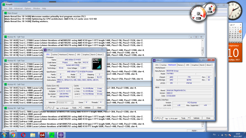Open About tab in right CPU-Z window

pyautogui.click(x=209, y=65)
